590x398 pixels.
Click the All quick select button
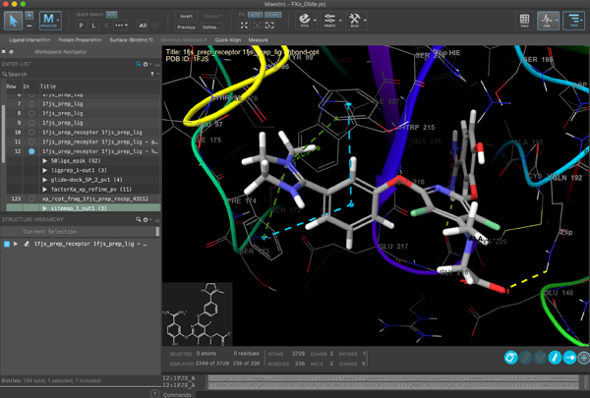pos(143,26)
